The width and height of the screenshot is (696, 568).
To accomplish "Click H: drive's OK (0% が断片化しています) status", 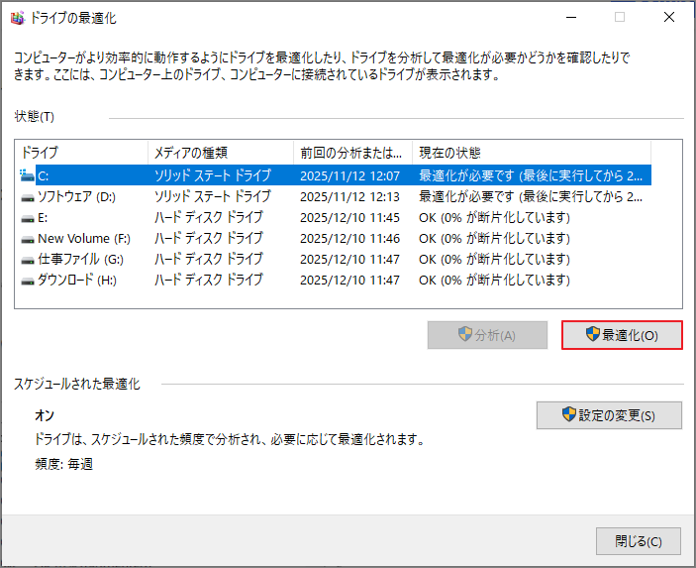I will [494, 280].
